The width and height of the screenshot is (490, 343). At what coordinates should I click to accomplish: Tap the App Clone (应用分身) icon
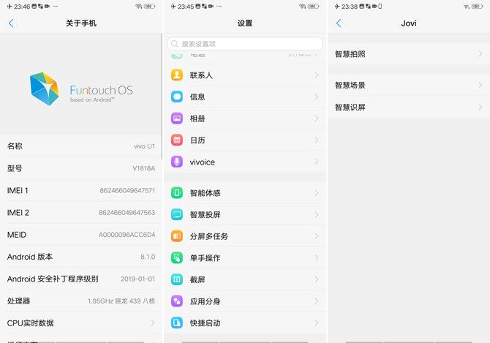point(177,301)
